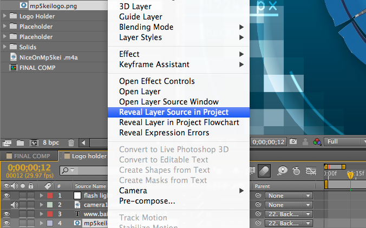Screen dimensions: 366x228
Task: Click the new composition icon
Action: (x=33, y=143)
